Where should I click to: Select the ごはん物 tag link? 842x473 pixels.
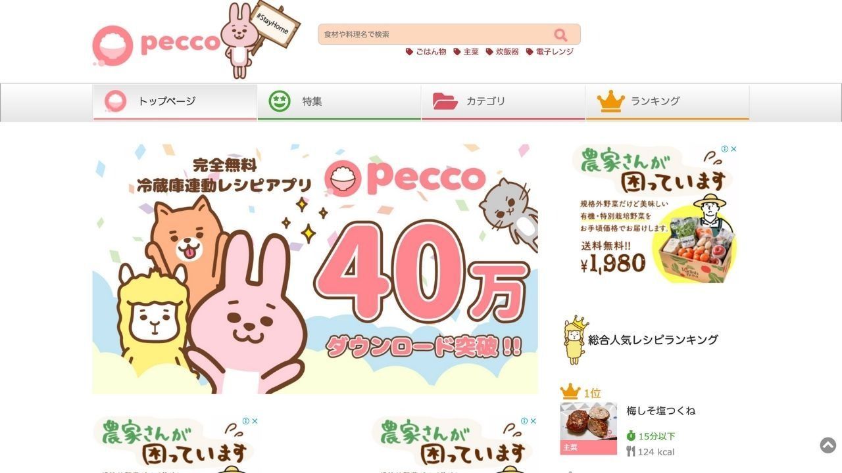[426, 52]
